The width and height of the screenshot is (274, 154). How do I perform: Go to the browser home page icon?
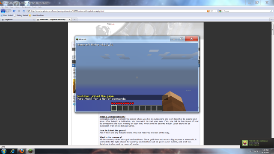click(x=24, y=11)
